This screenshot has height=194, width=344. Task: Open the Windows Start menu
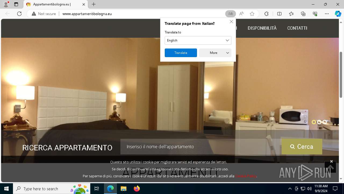pyautogui.click(x=6, y=189)
